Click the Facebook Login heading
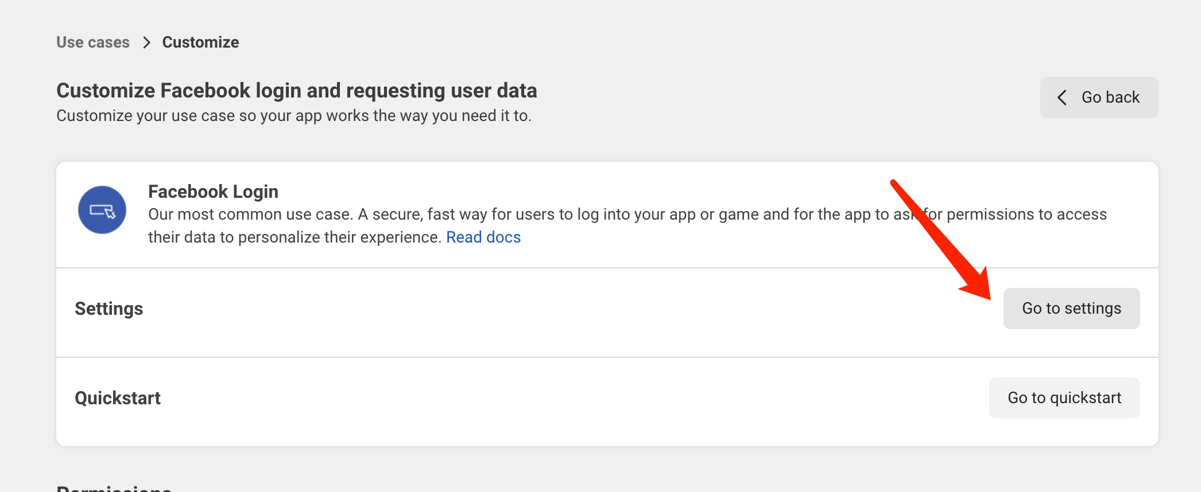This screenshot has height=492, width=1201. point(213,192)
